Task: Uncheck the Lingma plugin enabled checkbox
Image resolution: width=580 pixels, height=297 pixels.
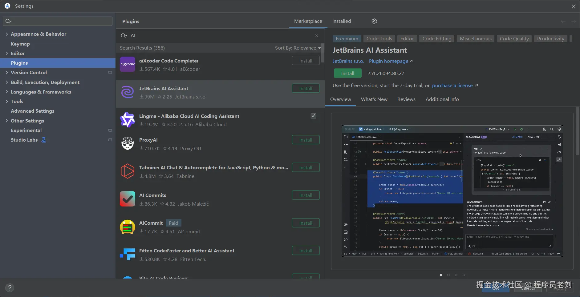Action: 313,116
